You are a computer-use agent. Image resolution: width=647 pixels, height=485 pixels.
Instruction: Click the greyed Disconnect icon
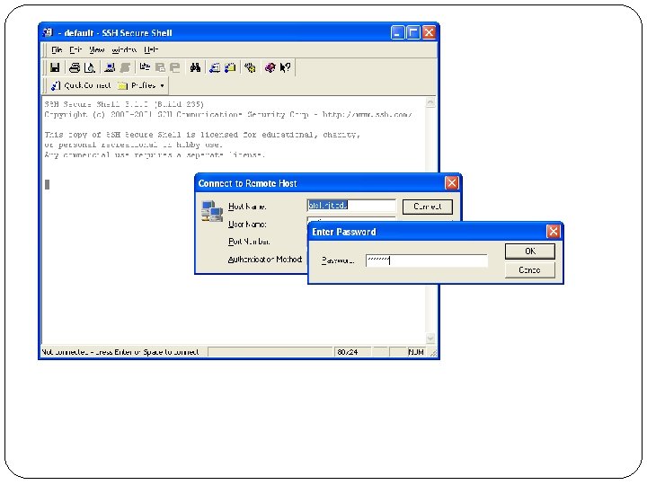[125, 67]
